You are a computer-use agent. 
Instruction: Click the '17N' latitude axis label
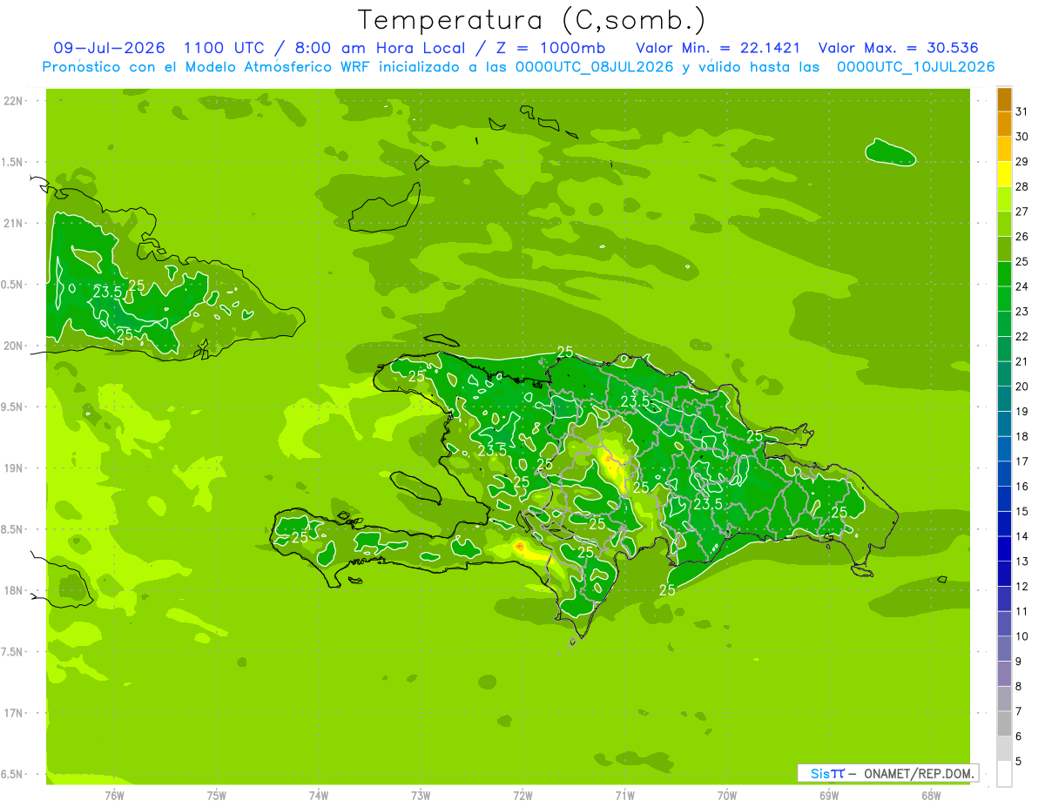pos(15,713)
